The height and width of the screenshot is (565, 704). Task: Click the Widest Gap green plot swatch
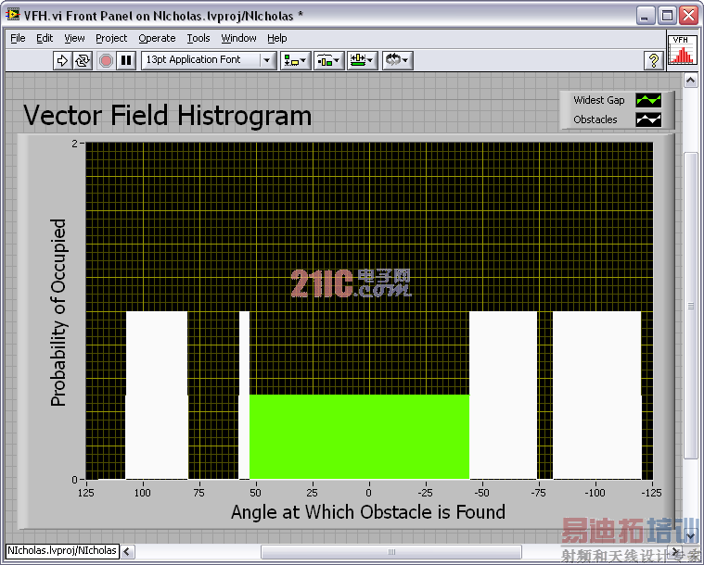point(648,100)
